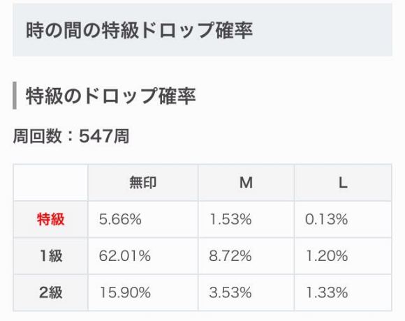
Task: Select the 特級のドロップ確率 subheading
Action: [x=110, y=96]
